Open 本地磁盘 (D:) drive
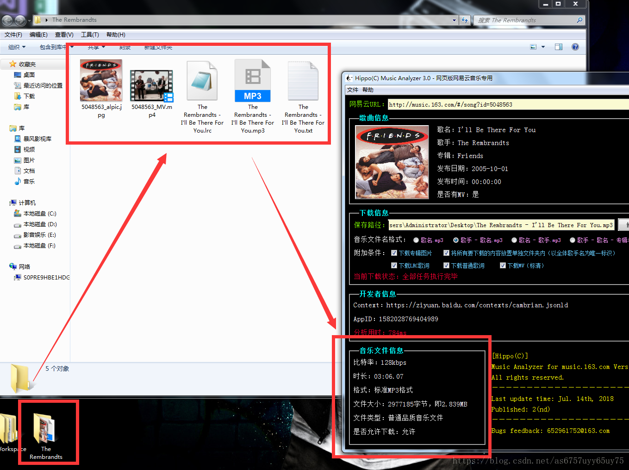 coord(39,224)
